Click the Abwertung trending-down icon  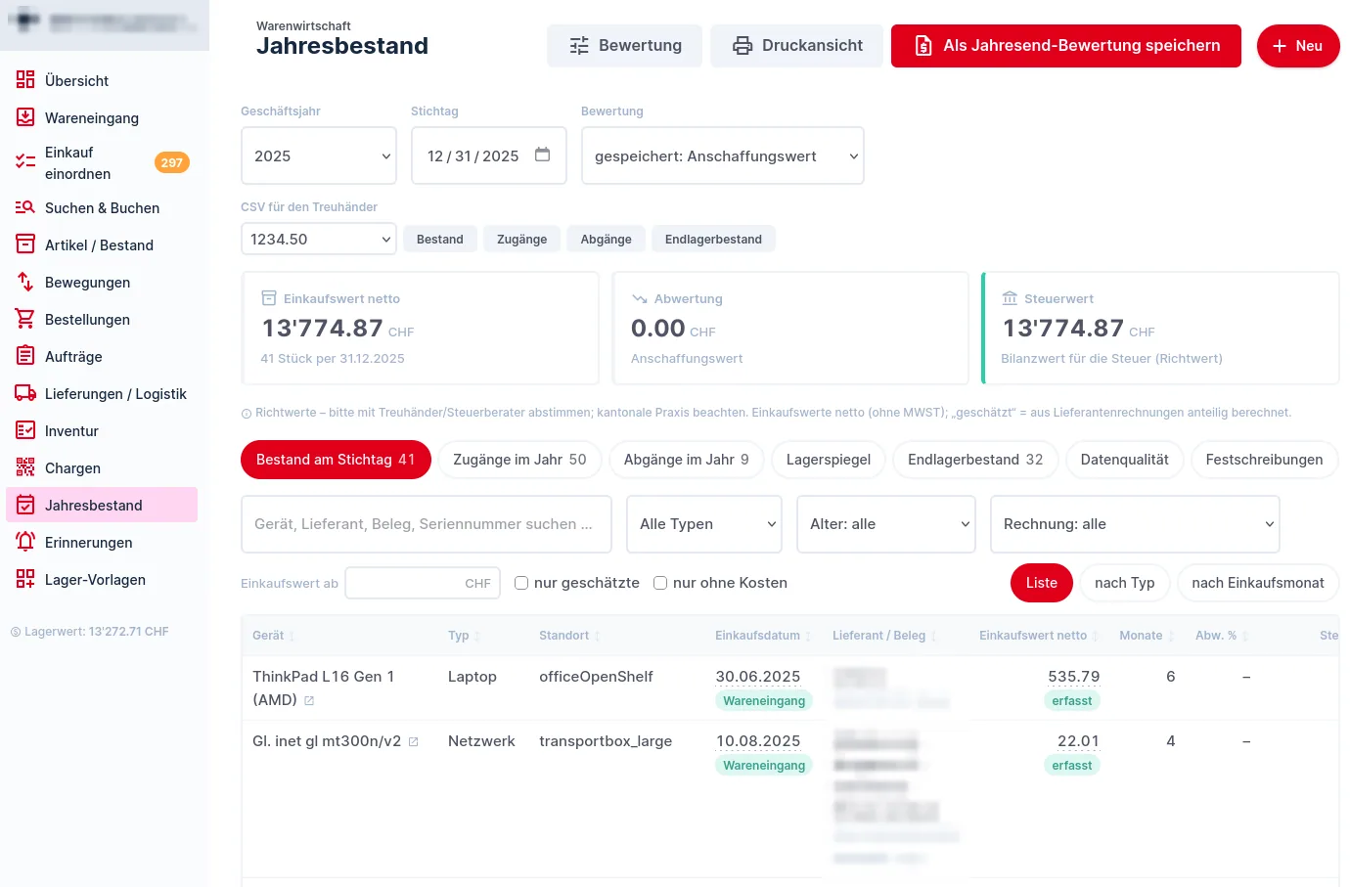[x=640, y=298]
